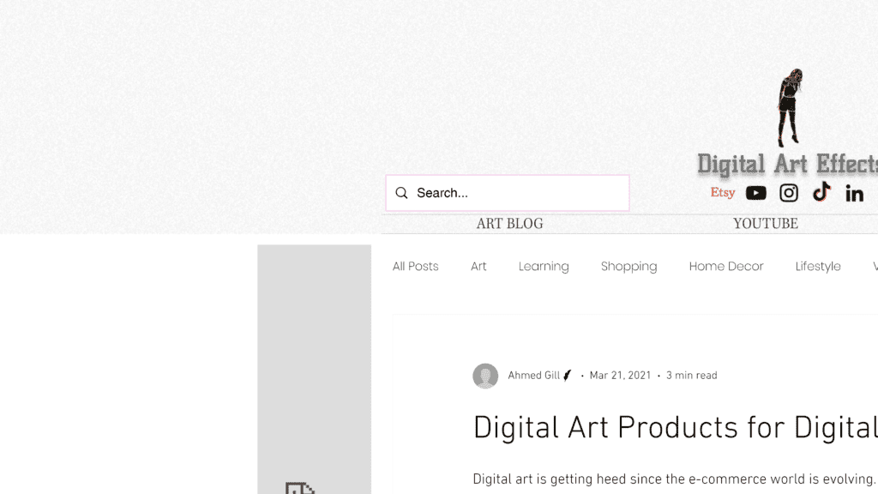Select the Home Decor category tab
This screenshot has width=878, height=494.
pyautogui.click(x=726, y=267)
